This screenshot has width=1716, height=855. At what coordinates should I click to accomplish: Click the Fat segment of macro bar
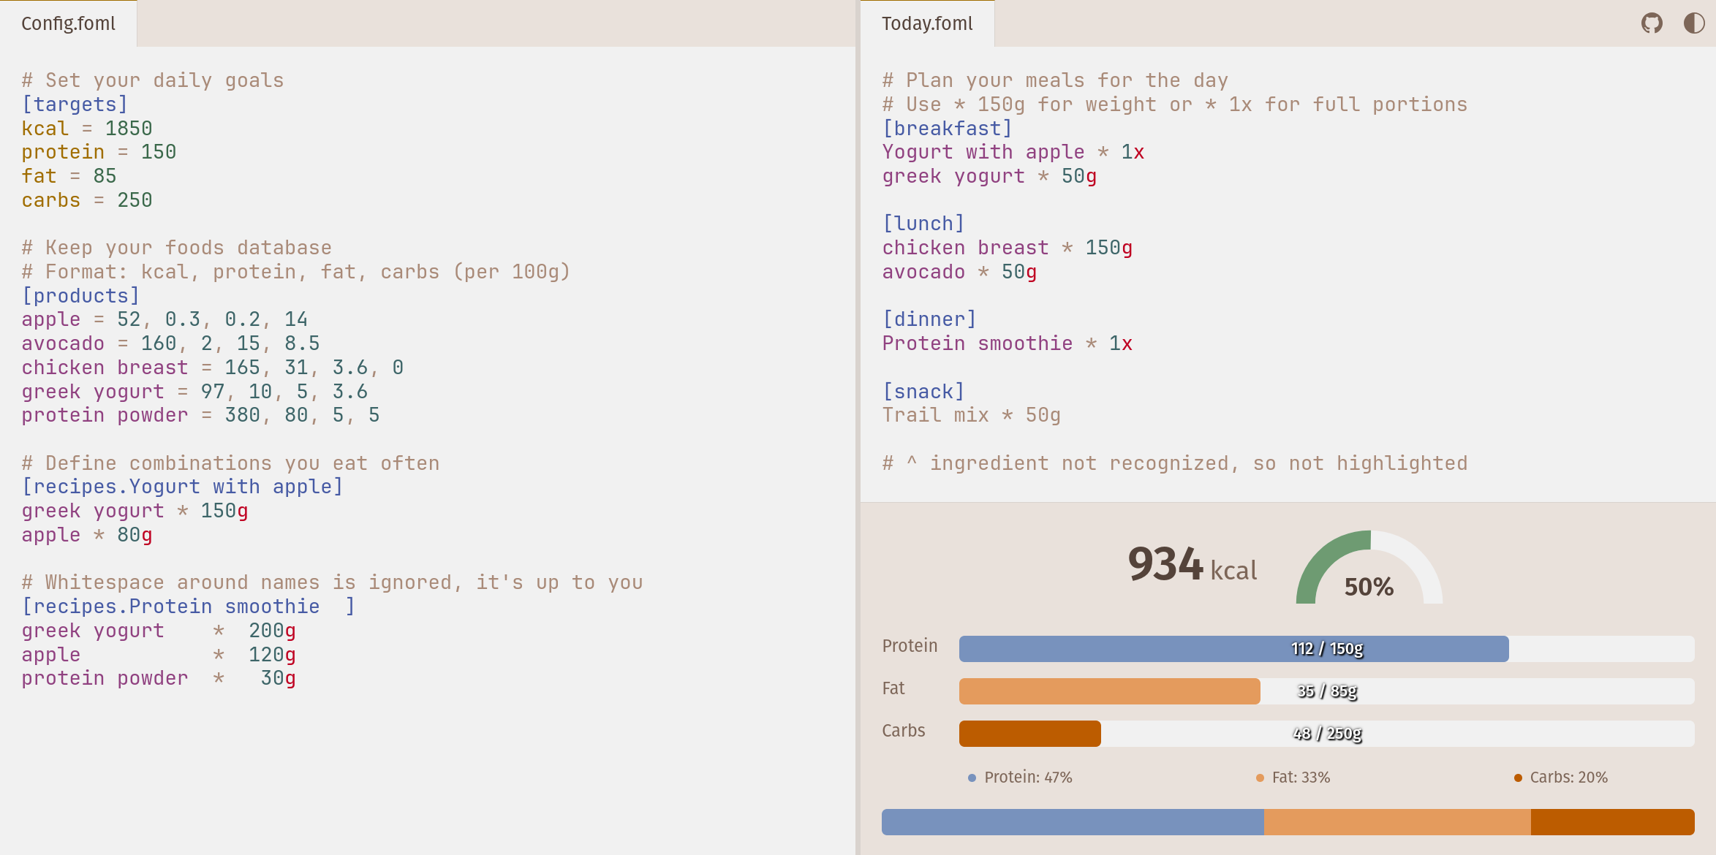(1396, 822)
